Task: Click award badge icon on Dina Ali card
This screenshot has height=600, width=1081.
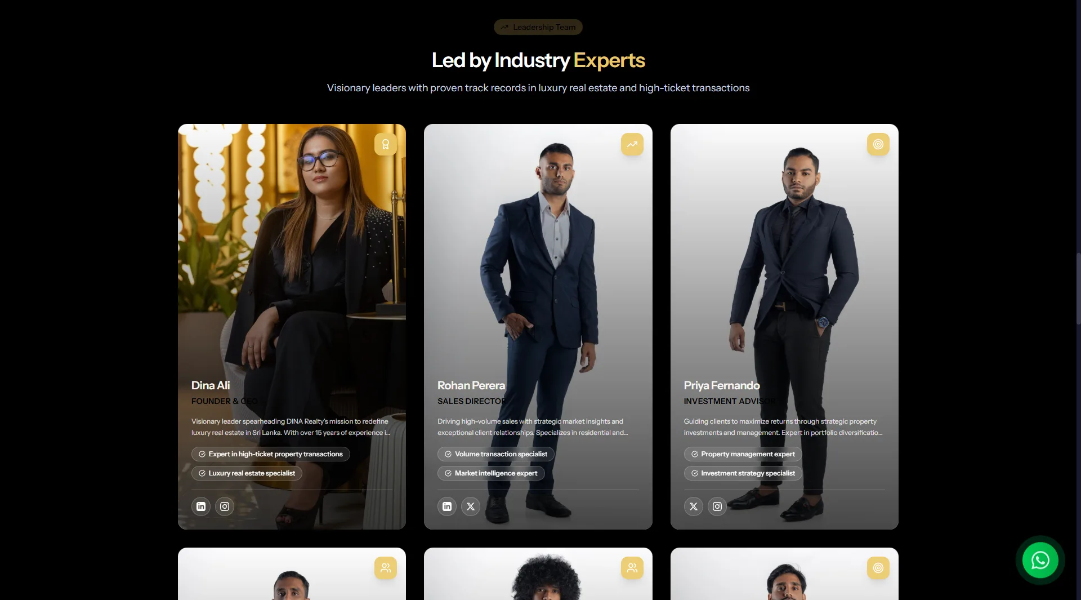Action: 386,144
